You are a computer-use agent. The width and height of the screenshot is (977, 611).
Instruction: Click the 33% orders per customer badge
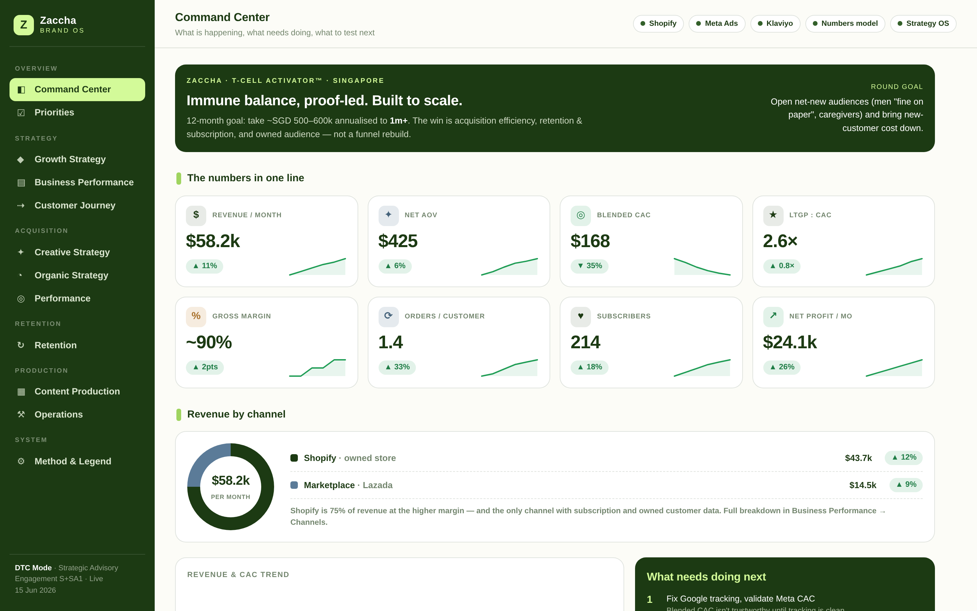tap(397, 367)
